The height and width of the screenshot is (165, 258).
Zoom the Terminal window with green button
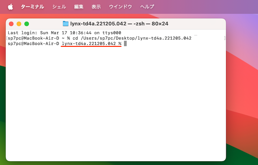pyautogui.click(x=26, y=24)
